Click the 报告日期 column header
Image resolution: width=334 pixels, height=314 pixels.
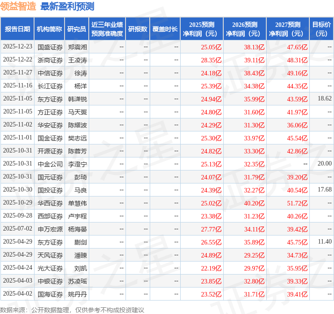point(17,29)
